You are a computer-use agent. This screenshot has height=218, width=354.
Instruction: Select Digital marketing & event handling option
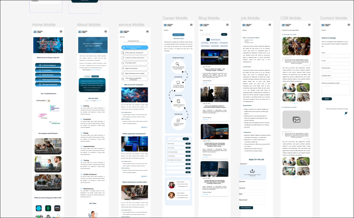pyautogui.click(x=135, y=74)
